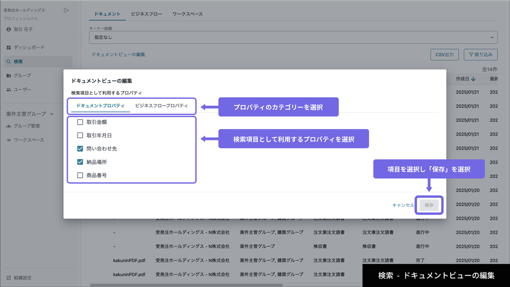Click the first kakuninPDF.pdf file name
The height and width of the screenshot is (287, 510).
pos(129,260)
